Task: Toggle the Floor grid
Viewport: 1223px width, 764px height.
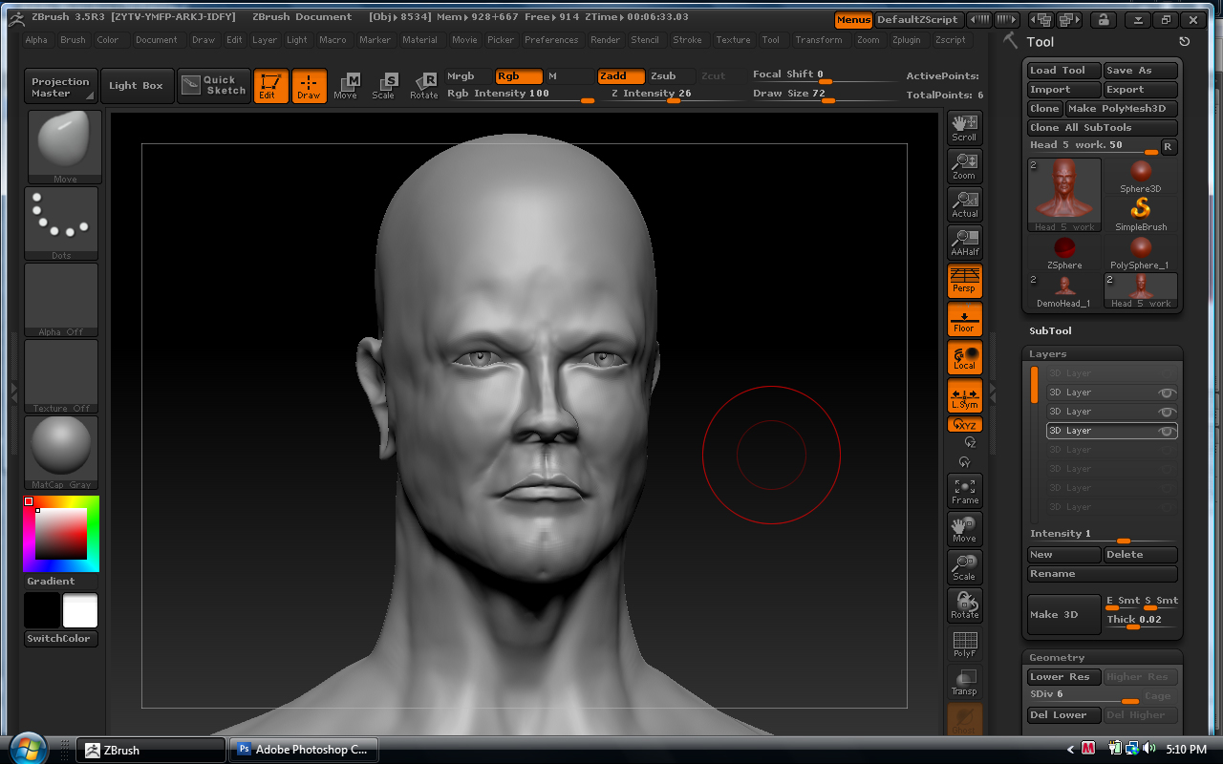Action: [x=964, y=319]
